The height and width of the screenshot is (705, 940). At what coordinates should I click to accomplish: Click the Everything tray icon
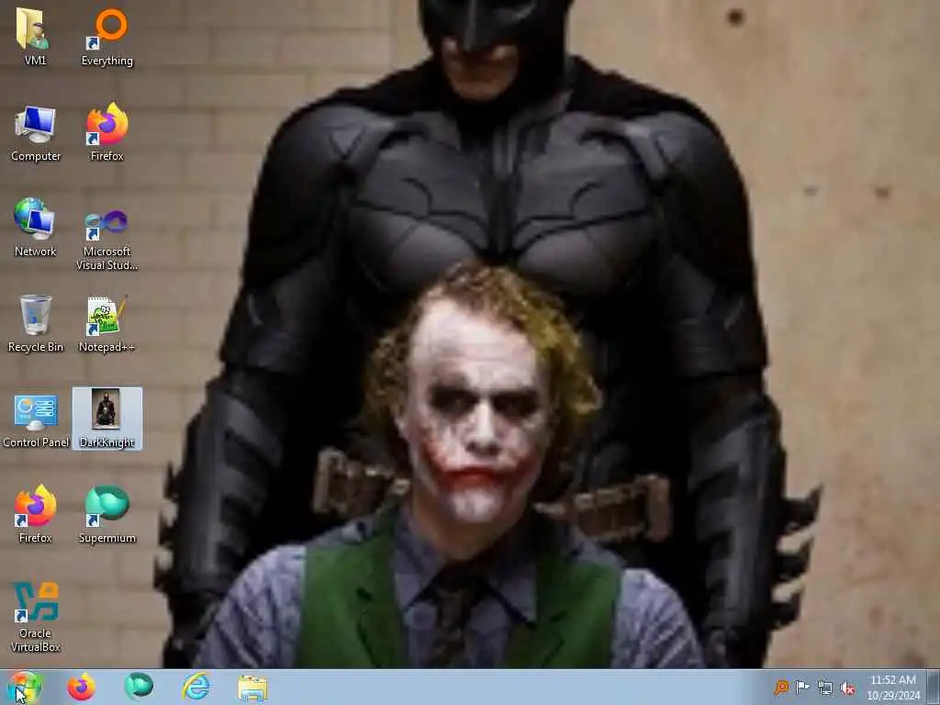[x=781, y=688]
